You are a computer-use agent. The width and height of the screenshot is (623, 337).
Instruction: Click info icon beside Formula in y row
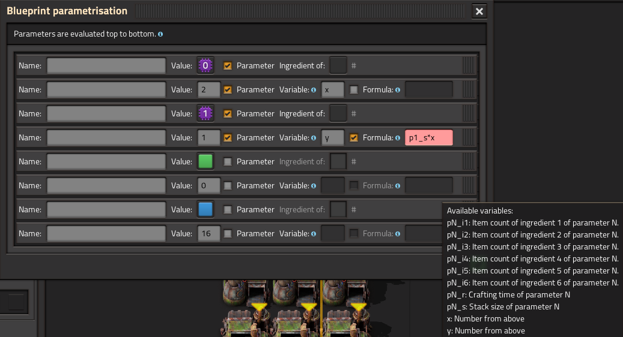398,137
